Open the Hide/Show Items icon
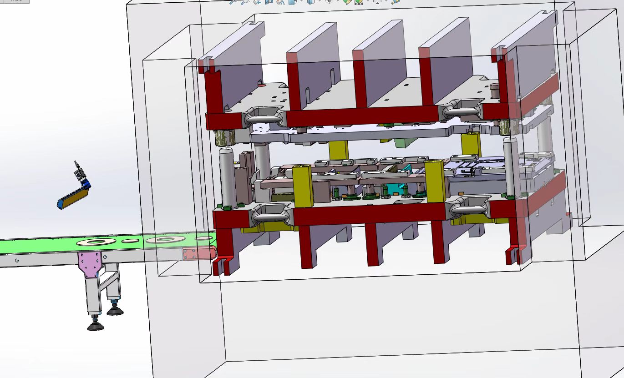This screenshot has height=378, width=624. pos(330,2)
